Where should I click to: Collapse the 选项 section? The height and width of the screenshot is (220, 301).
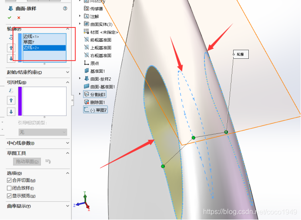click(x=67, y=173)
